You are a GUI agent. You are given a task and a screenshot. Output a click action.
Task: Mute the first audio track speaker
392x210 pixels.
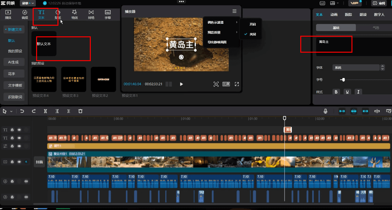(x=26, y=181)
